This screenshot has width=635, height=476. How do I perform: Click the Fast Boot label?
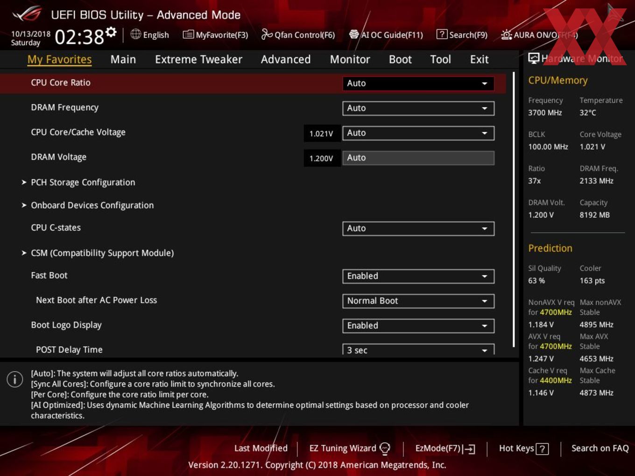point(49,275)
